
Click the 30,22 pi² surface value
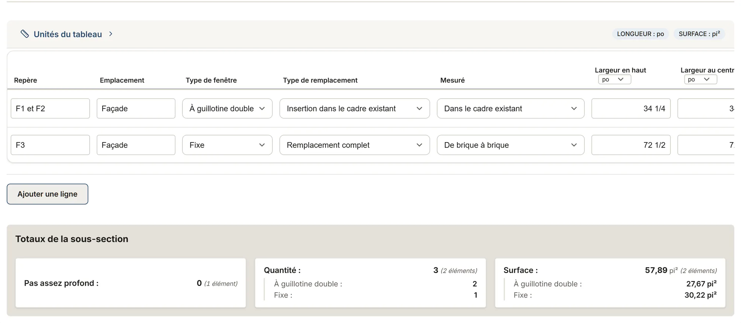[x=701, y=295]
